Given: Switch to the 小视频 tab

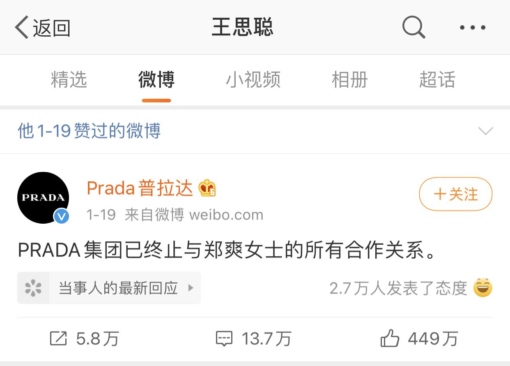Looking at the screenshot, I should pos(253,80).
